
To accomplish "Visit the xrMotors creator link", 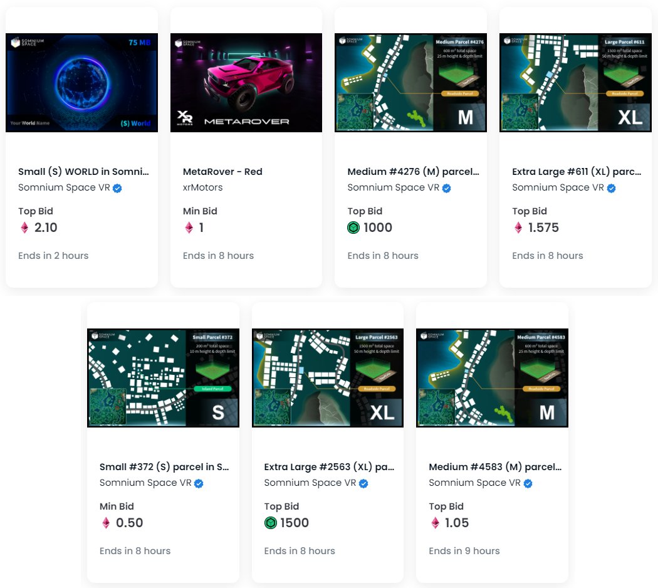I will point(202,187).
